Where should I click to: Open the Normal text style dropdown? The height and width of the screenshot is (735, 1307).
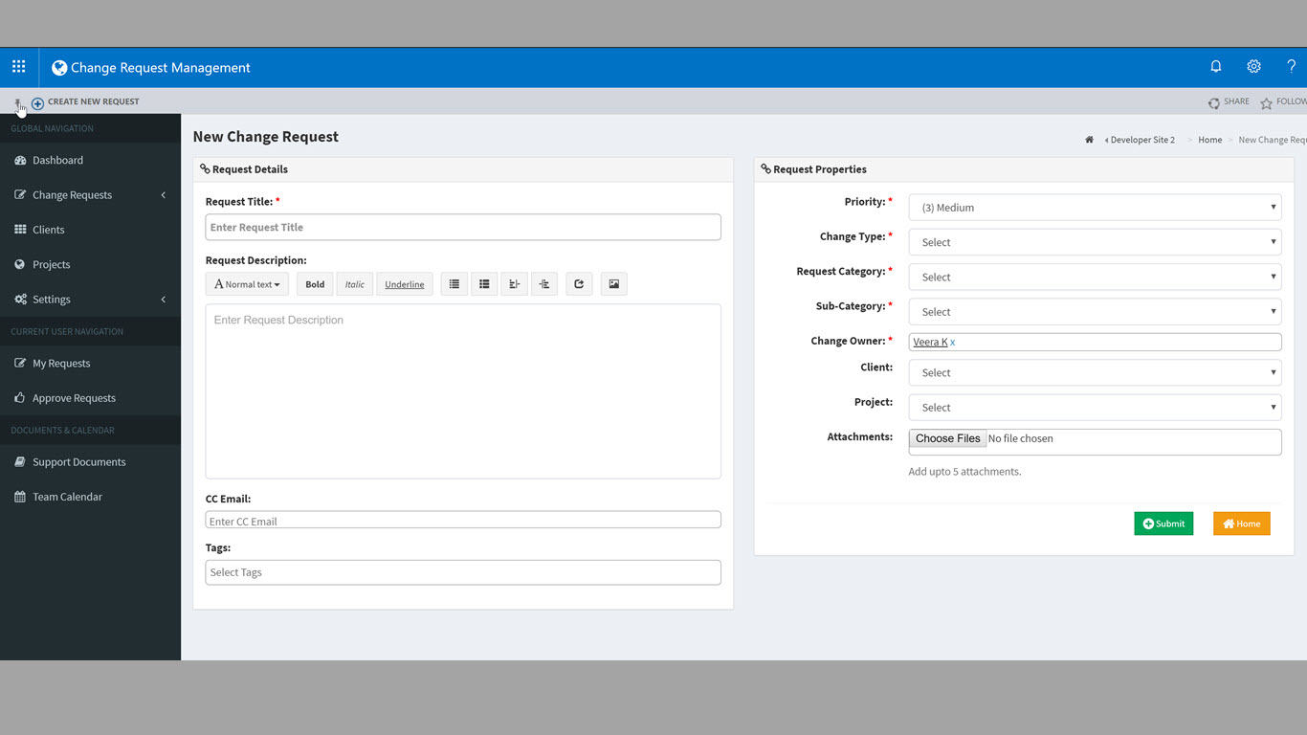point(247,284)
